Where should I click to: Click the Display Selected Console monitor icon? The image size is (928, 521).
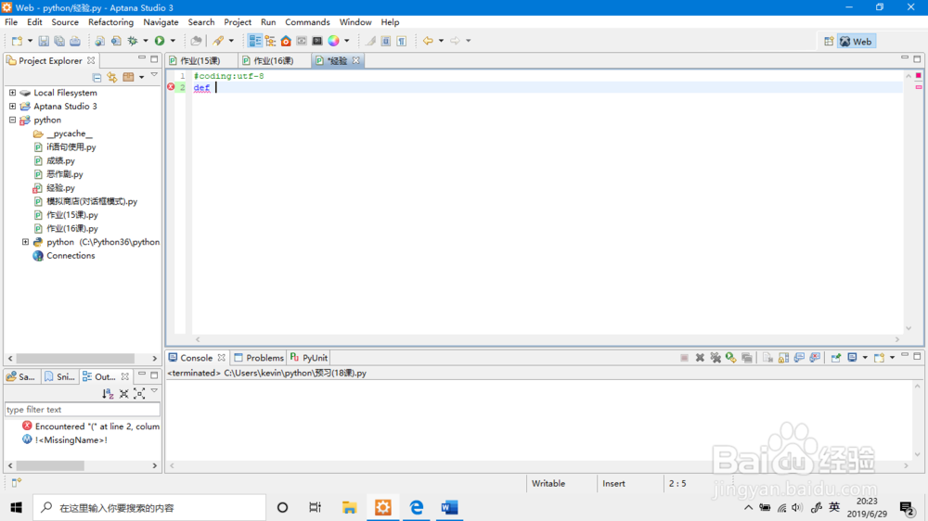(x=852, y=358)
